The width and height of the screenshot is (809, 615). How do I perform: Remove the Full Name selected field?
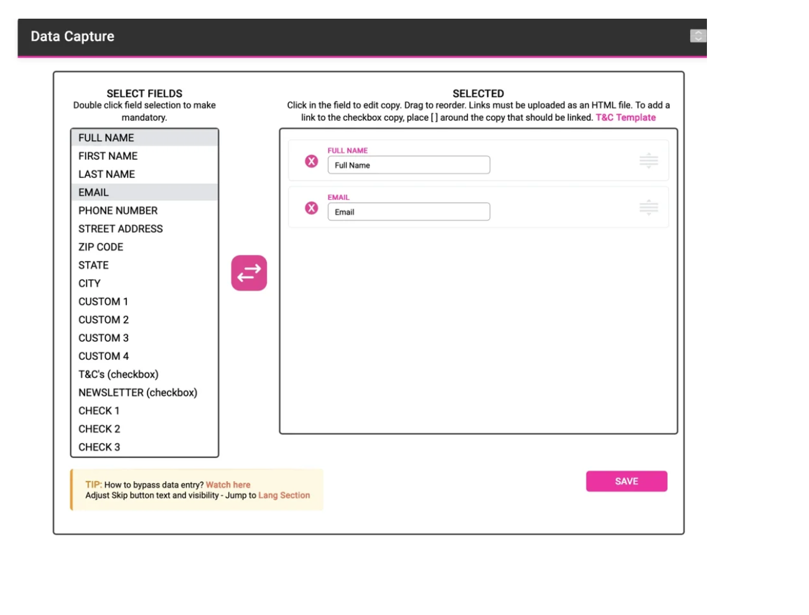(x=311, y=161)
